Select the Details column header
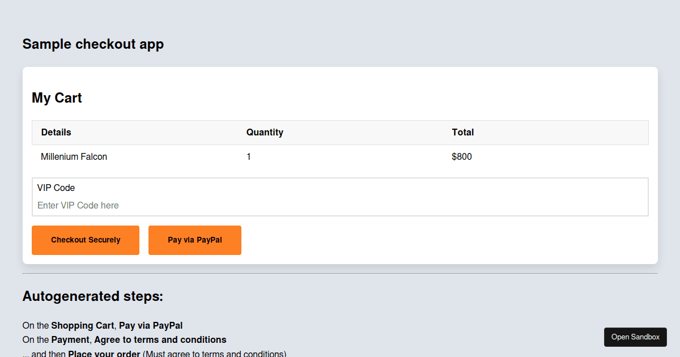 click(x=56, y=132)
